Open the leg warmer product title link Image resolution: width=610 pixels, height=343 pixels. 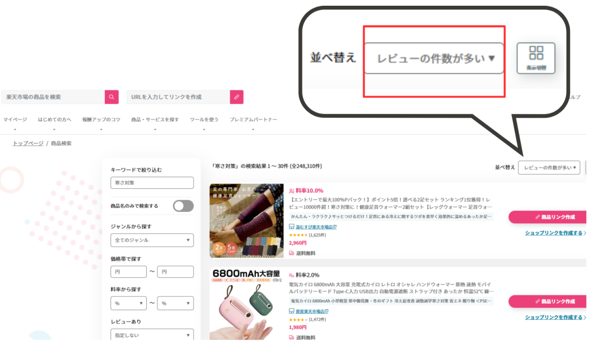tap(391, 203)
